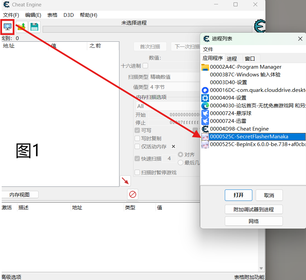The image size is (306, 280).
Task: Select the 00004030 论坛首页 Edge process
Action: pos(253,106)
